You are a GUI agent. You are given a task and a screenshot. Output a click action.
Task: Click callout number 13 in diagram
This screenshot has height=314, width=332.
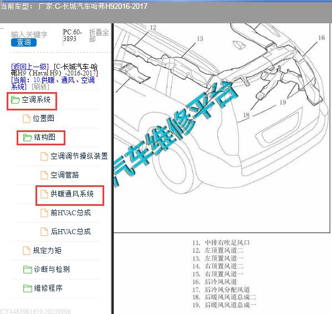point(200,39)
